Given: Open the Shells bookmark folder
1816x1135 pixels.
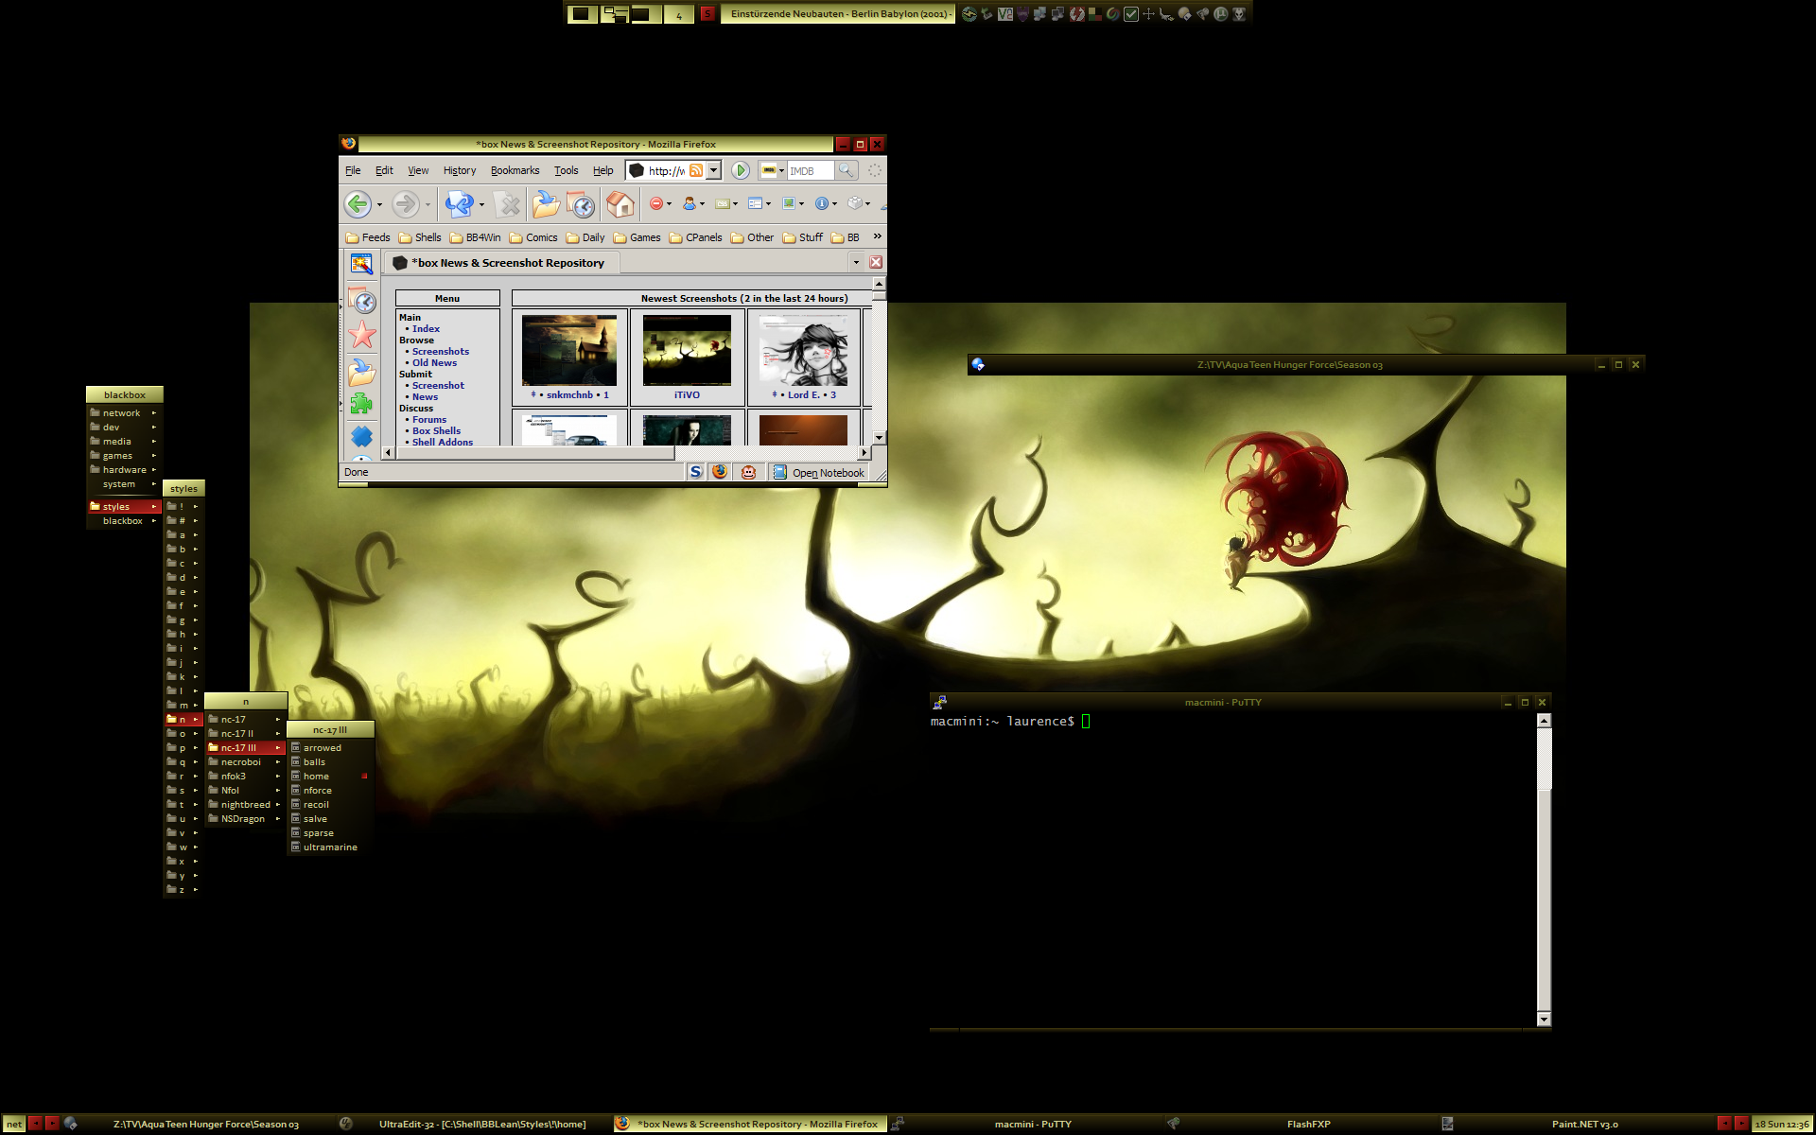Looking at the screenshot, I should (x=420, y=237).
